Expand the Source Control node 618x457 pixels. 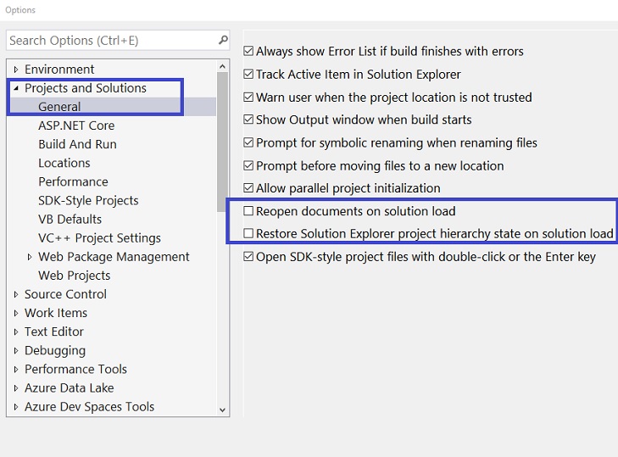(x=15, y=294)
